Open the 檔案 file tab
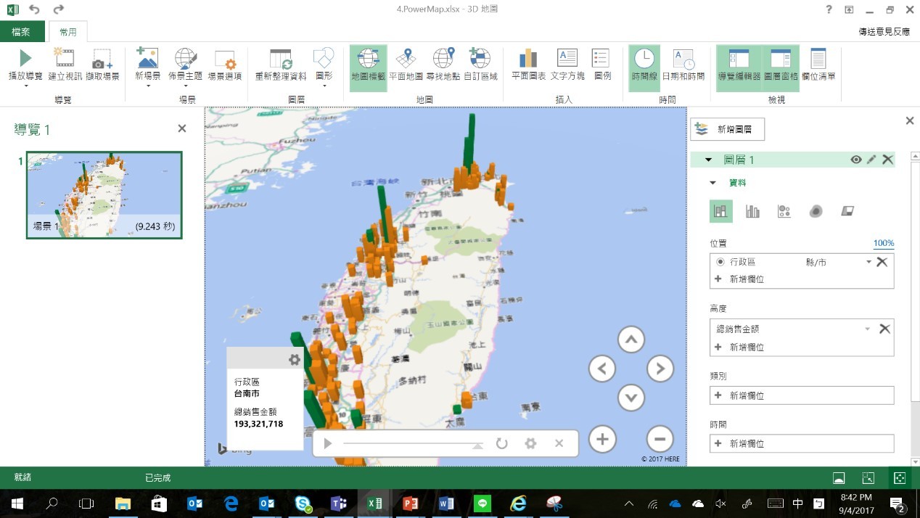Screen dimensions: 920x518 (22, 32)
